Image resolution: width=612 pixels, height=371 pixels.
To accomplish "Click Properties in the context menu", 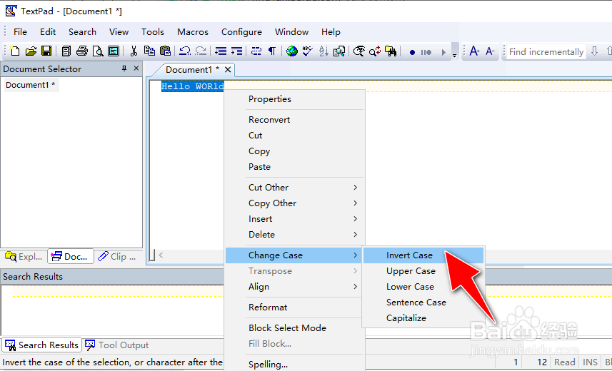I will coord(295,98).
